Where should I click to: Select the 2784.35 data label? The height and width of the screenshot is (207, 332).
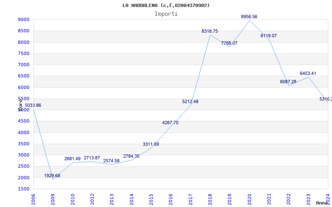(131, 156)
